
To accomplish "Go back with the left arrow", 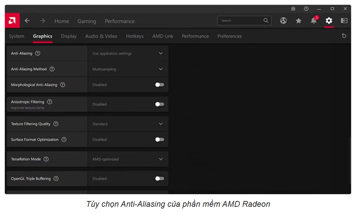I will tap(27, 21).
